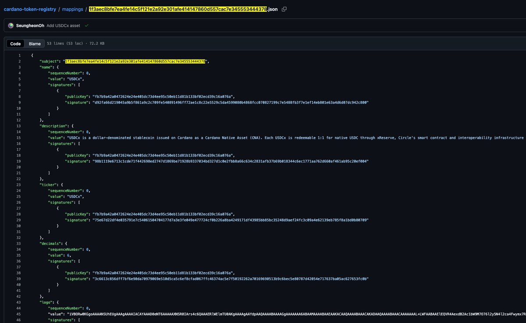526x323 pixels.
Task: Select line number 1
Action: point(20,55)
